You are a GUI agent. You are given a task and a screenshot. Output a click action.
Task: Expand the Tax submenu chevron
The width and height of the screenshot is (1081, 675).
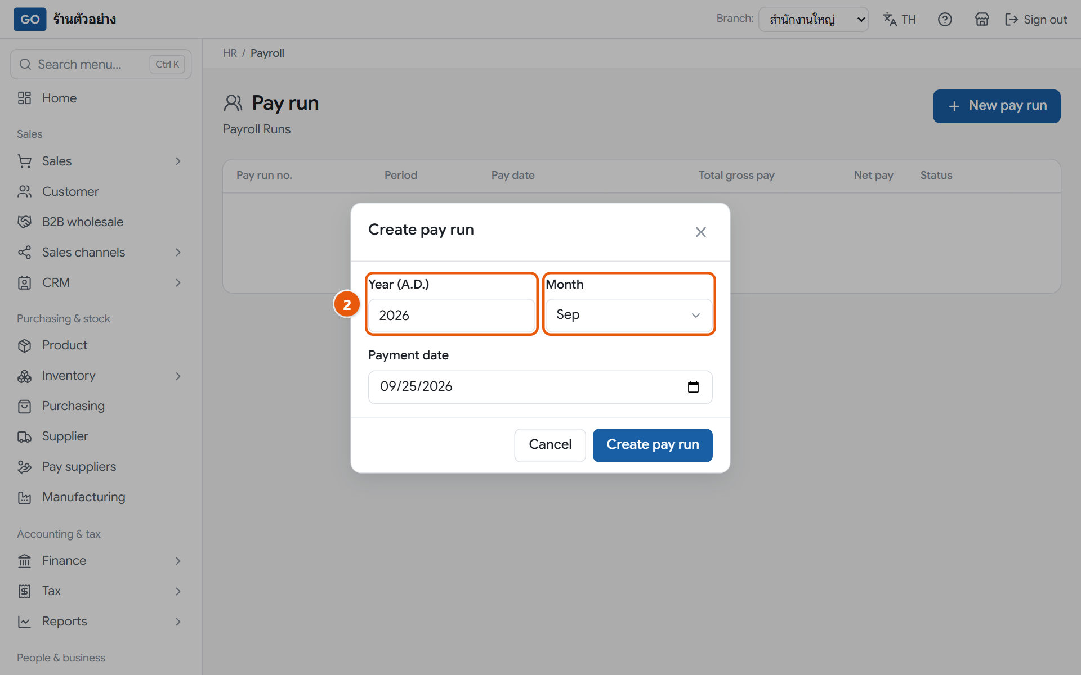tap(178, 591)
